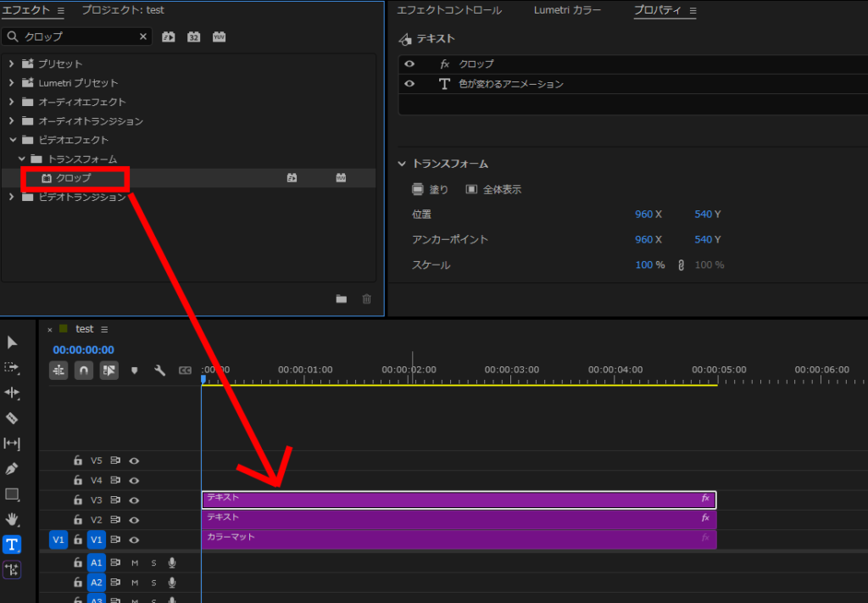Open the エフェクトコントロール tab
Image resolution: width=868 pixels, height=603 pixels.
(449, 10)
